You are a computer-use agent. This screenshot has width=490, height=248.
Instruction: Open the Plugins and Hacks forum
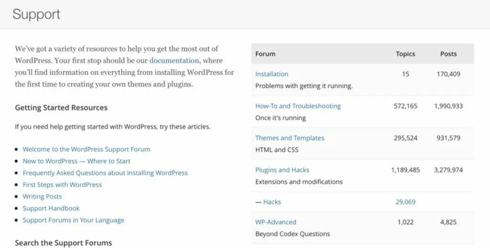(x=282, y=170)
